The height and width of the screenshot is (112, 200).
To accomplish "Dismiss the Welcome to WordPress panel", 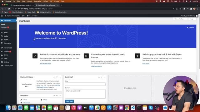I will tap(190, 28).
